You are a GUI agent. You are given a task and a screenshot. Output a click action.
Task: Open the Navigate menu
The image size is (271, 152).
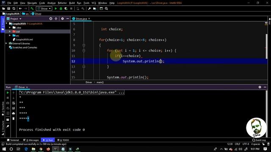[32, 3]
